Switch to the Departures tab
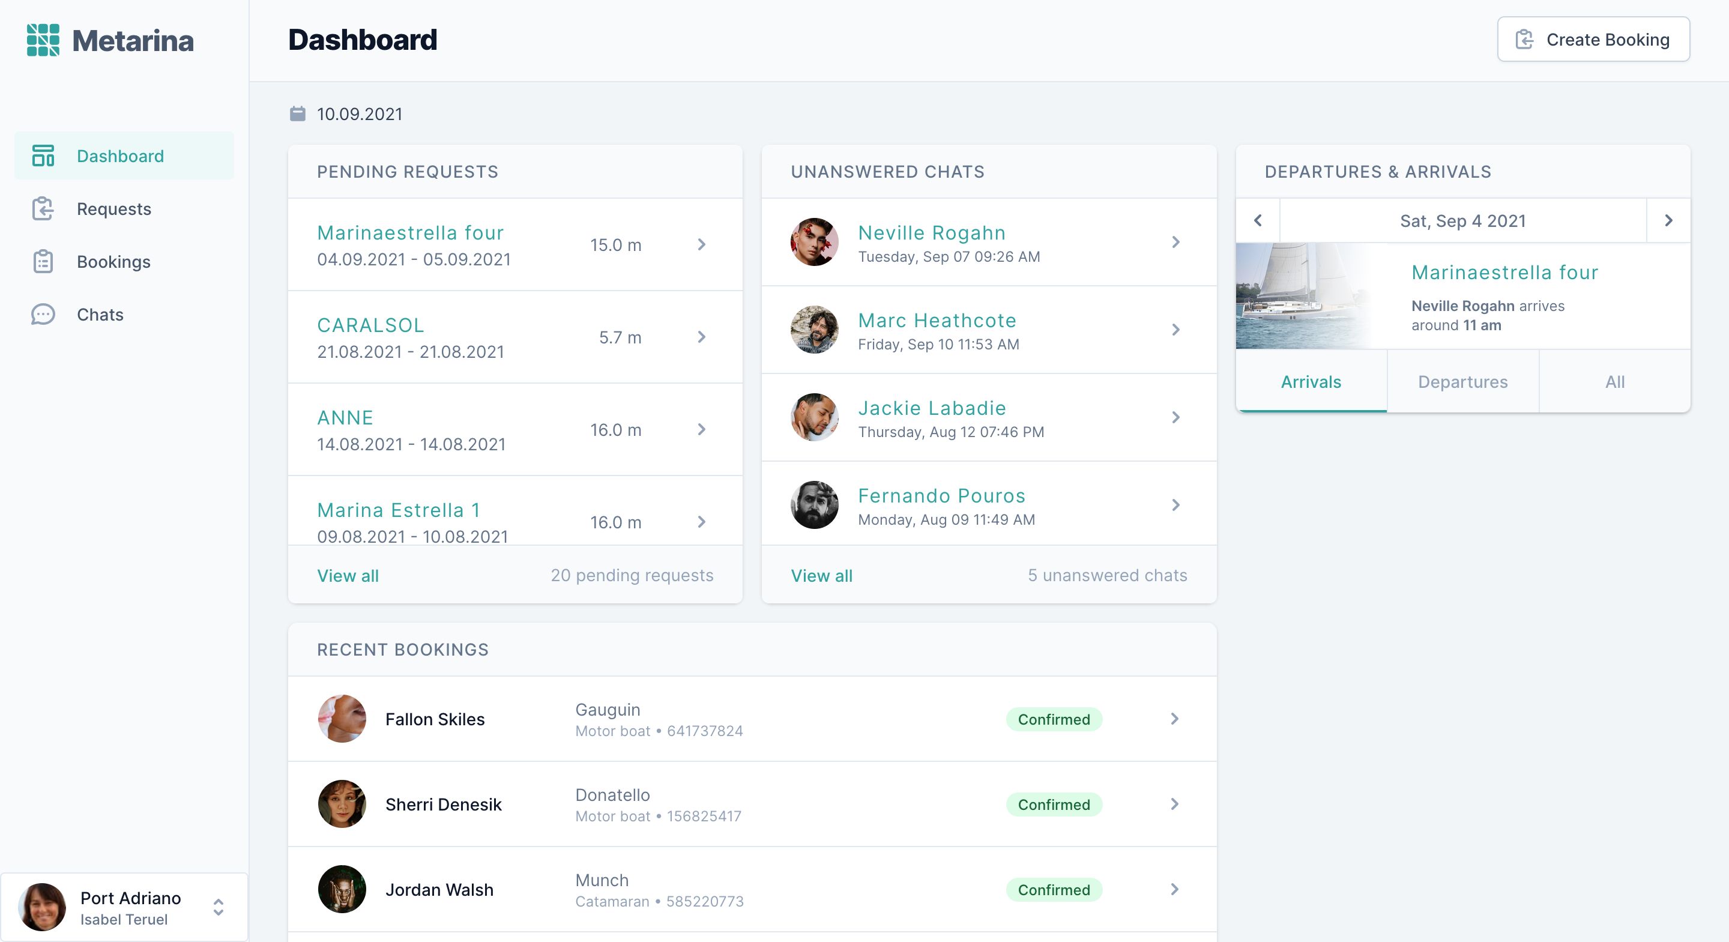 (1462, 381)
